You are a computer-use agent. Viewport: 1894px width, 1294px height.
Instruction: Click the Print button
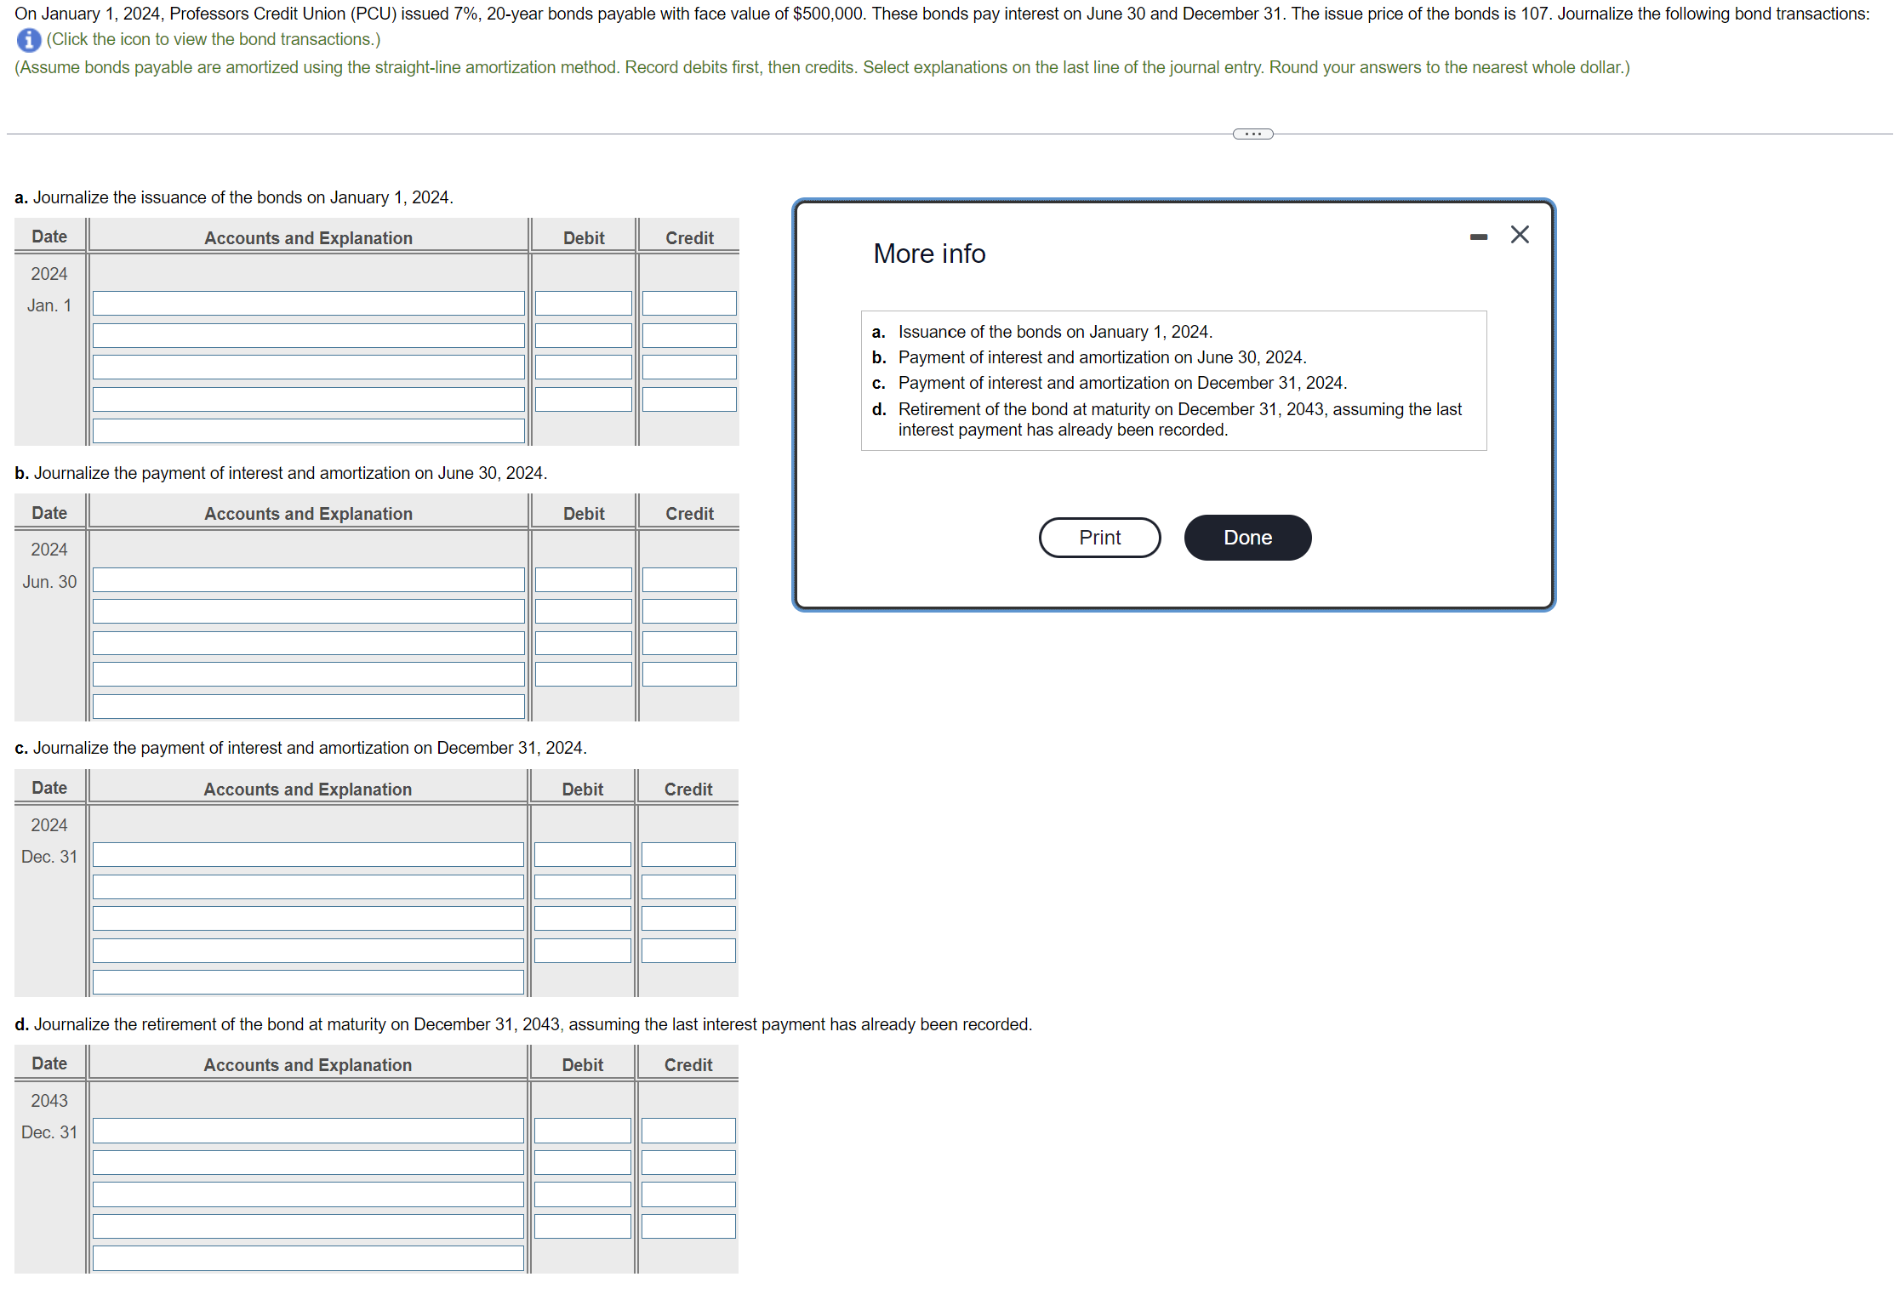click(1098, 538)
